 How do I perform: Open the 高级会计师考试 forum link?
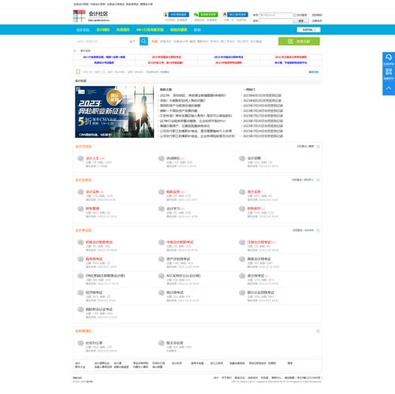(x=259, y=259)
